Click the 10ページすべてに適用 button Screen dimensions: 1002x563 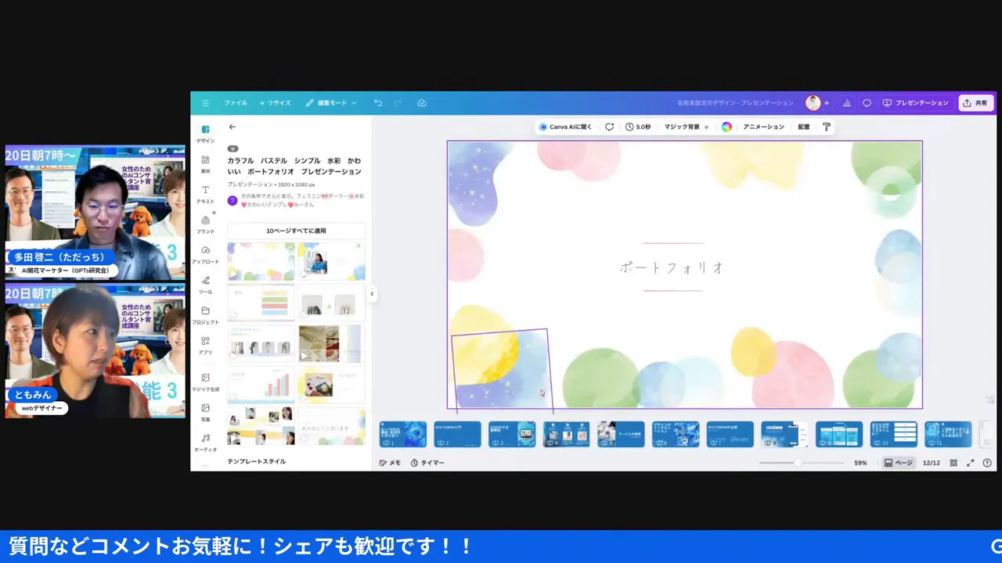tap(296, 230)
